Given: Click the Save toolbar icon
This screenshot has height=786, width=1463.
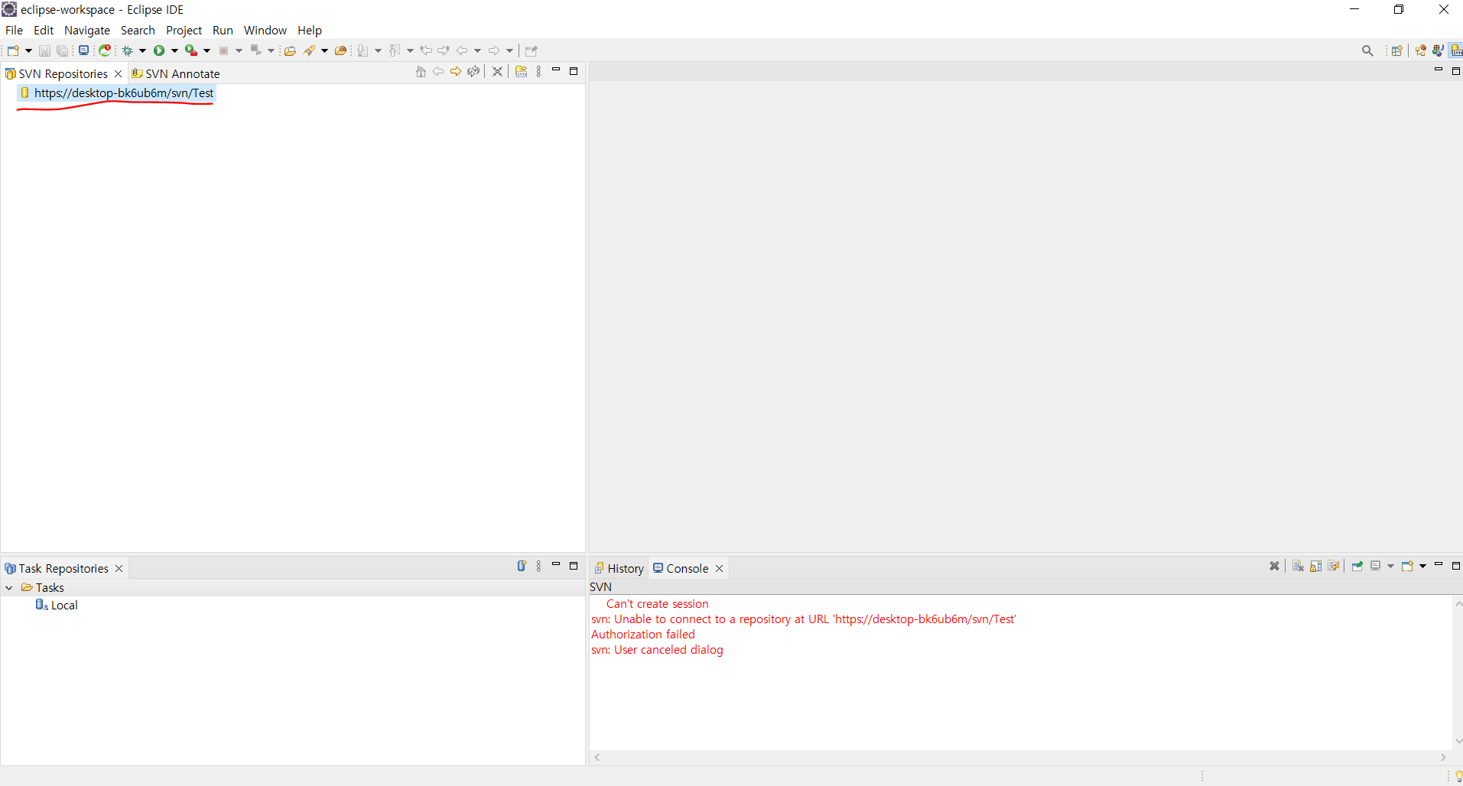Looking at the screenshot, I should (x=44, y=50).
